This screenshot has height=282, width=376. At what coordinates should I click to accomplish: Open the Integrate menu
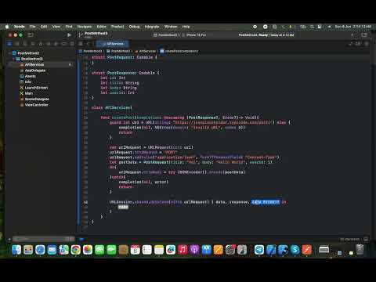[x=152, y=27]
